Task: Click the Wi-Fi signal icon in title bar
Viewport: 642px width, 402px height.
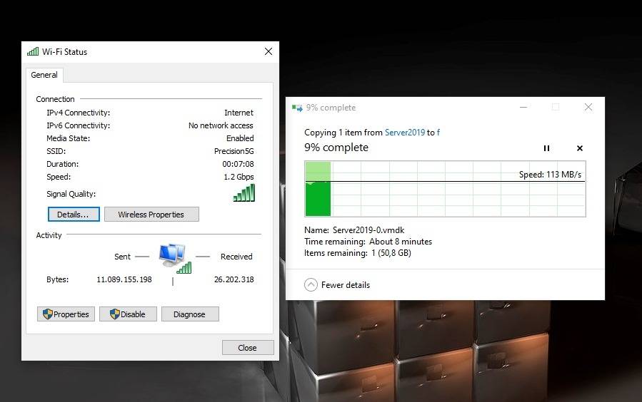Action: click(33, 51)
